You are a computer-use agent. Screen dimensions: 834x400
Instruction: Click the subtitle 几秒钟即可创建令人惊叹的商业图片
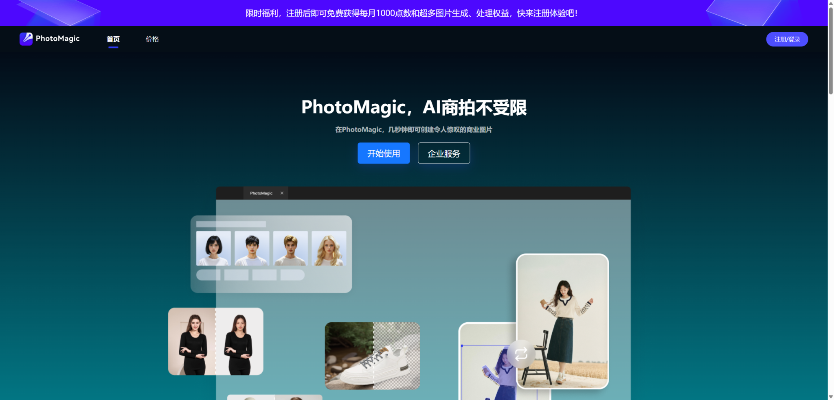[440, 129]
